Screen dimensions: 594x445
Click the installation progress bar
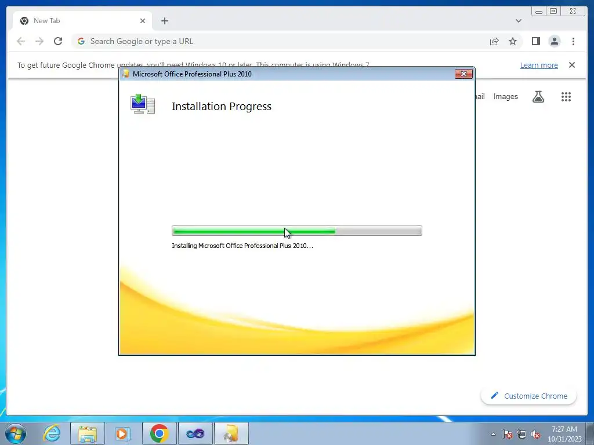click(296, 231)
